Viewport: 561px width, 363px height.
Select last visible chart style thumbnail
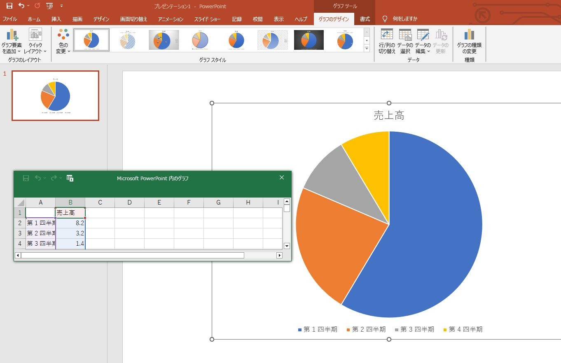click(x=345, y=40)
